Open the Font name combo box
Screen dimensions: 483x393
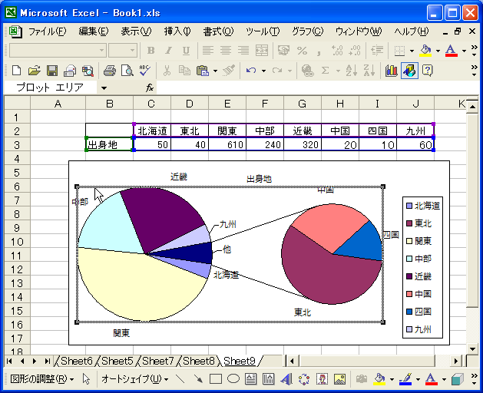tap(58, 50)
